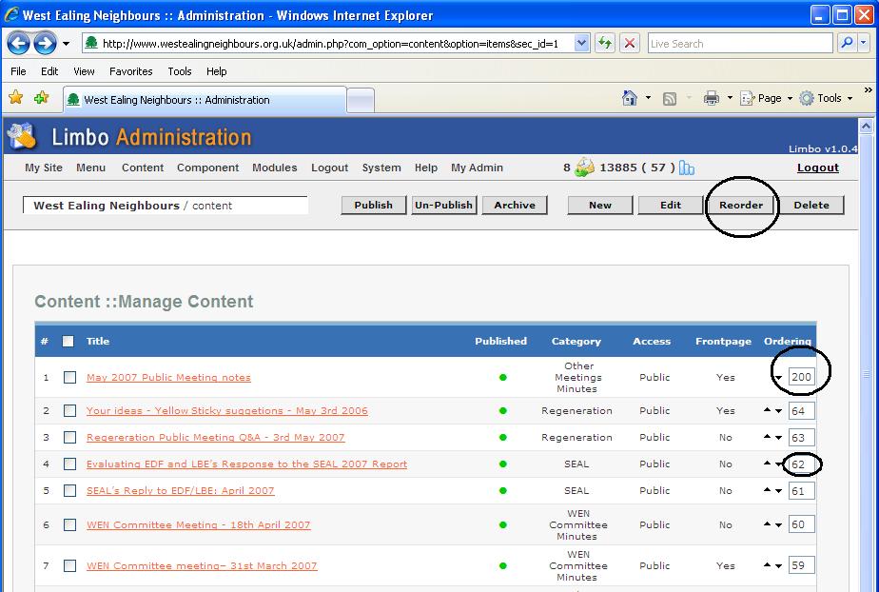Click the bold Logout link at right

coord(818,168)
